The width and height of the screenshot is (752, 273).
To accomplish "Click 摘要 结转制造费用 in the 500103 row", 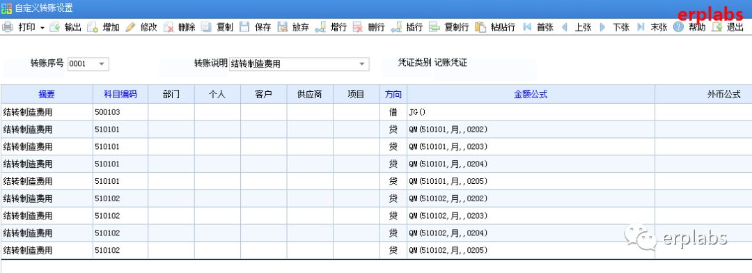I will pos(47,112).
